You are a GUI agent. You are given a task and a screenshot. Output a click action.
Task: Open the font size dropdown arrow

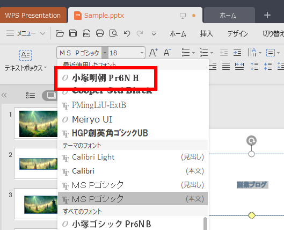pyautogui.click(x=142, y=53)
